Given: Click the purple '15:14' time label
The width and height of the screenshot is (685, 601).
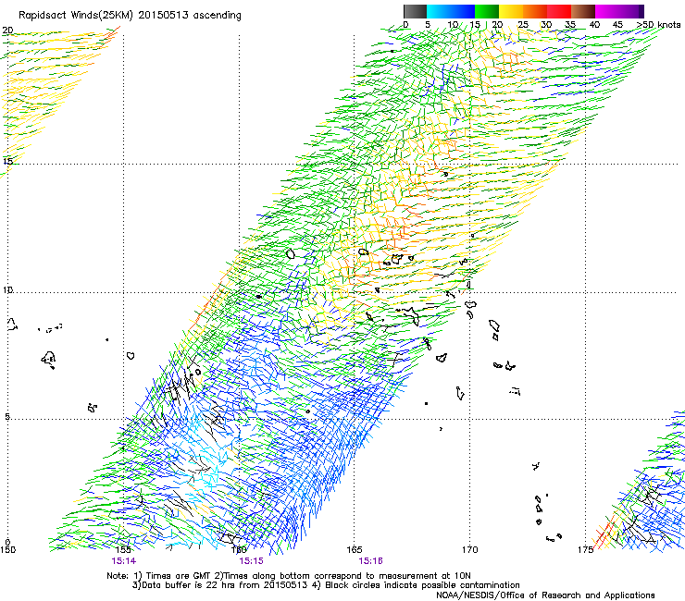Looking at the screenshot, I should (124, 561).
